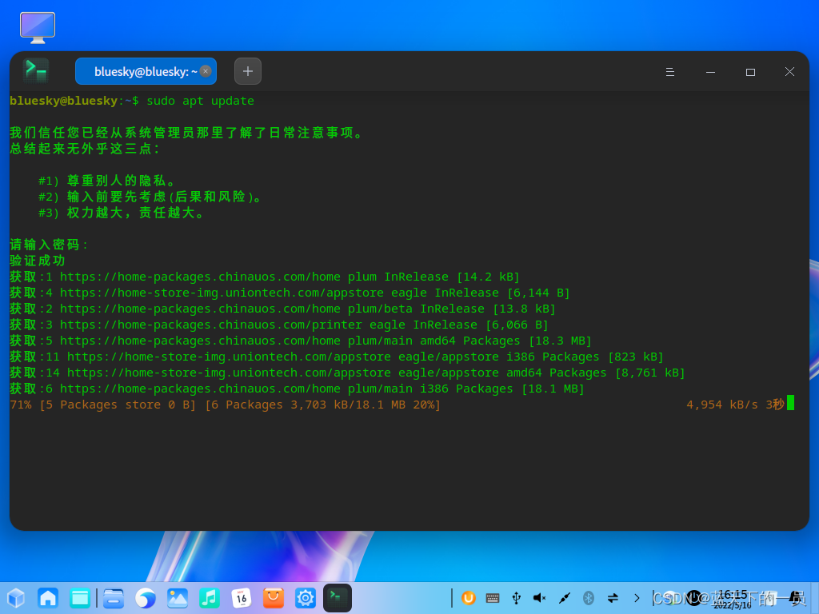The height and width of the screenshot is (614, 819).
Task: Close the terminal window
Action: (x=789, y=72)
